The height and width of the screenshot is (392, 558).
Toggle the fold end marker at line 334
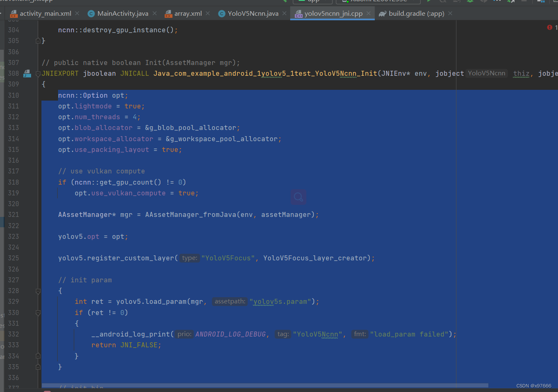click(38, 356)
